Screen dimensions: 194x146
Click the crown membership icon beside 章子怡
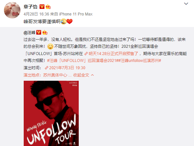(48, 7)
